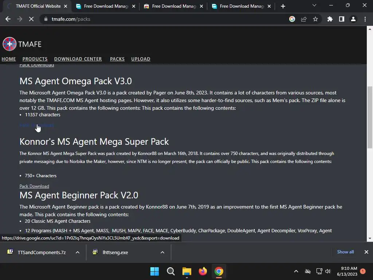Click the scrollbar down arrow
This screenshot has width=373, height=280.
click(x=370, y=238)
